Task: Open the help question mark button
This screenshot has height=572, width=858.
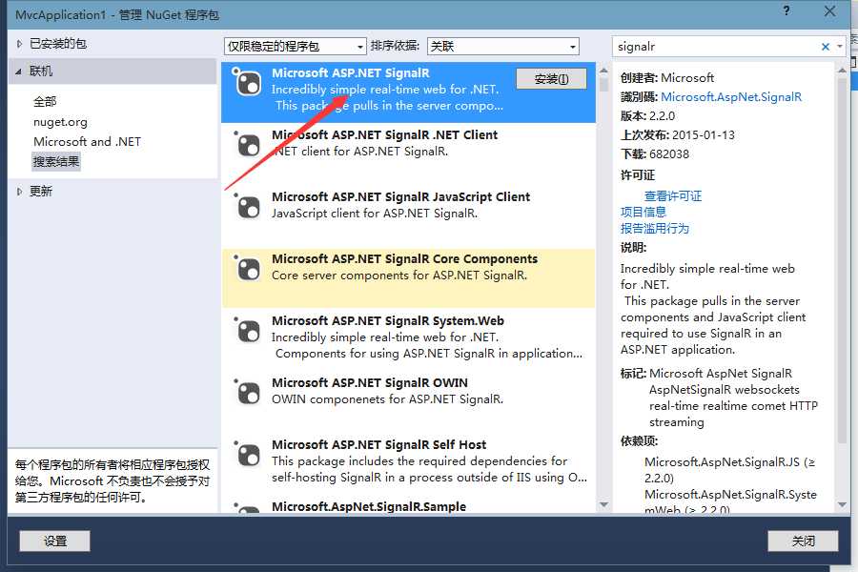Action: point(786,10)
